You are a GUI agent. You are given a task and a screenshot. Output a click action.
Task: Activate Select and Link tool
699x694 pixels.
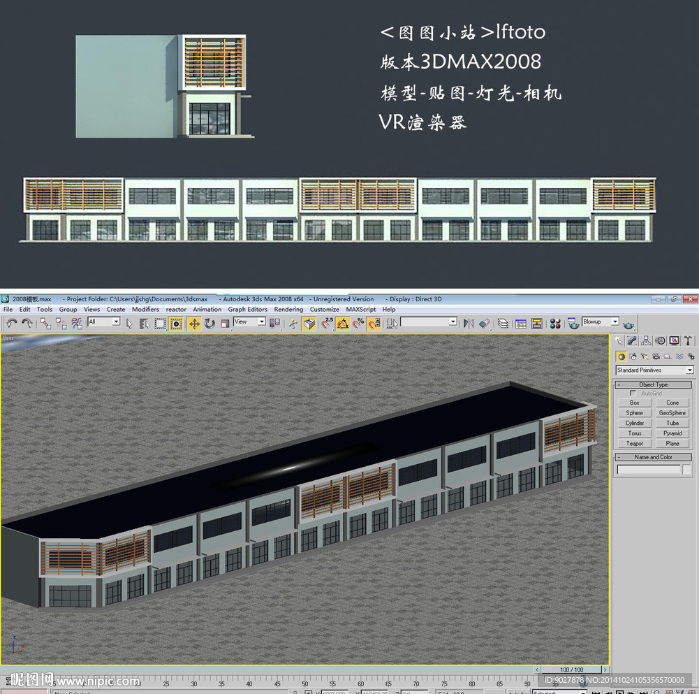45,323
